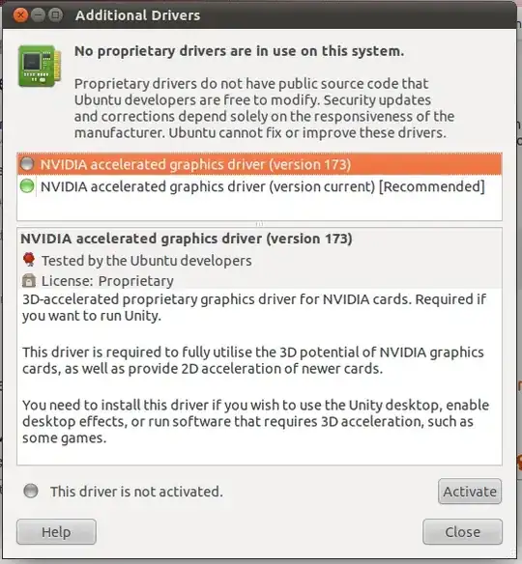
Task: Click the Additional Drivers title bar
Action: pyautogui.click(x=259, y=15)
